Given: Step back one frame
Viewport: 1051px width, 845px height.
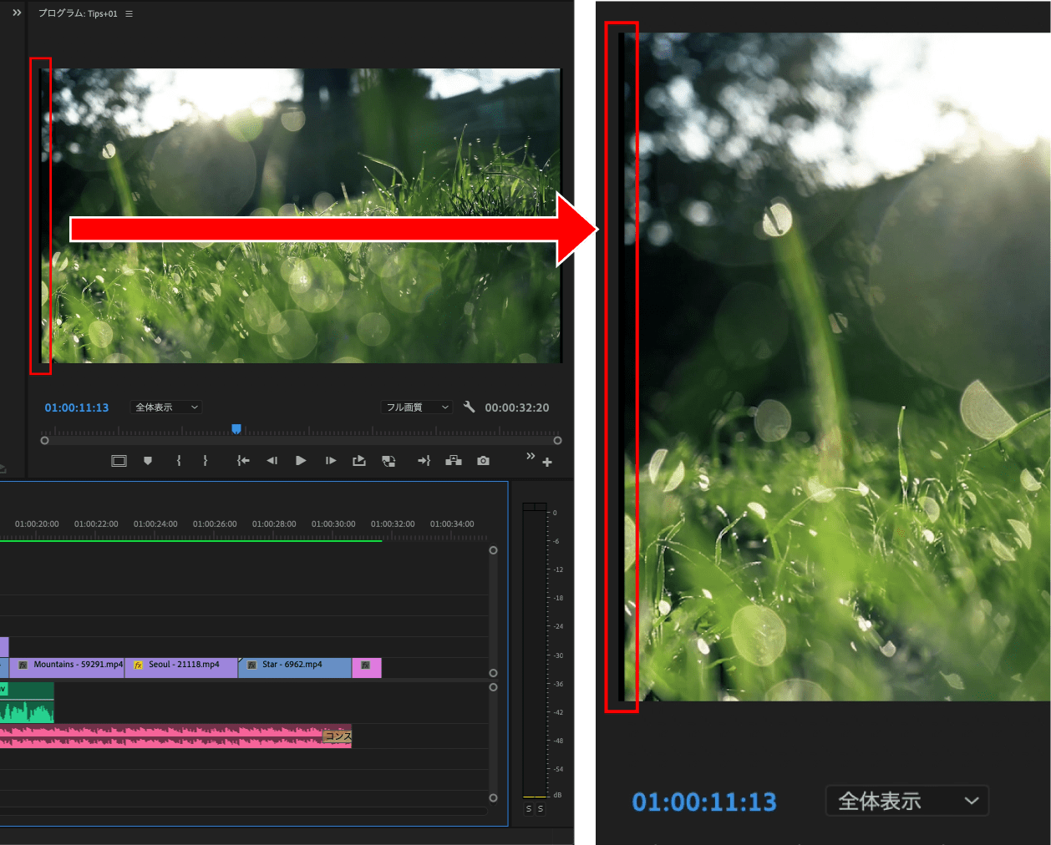Looking at the screenshot, I should point(272,461).
